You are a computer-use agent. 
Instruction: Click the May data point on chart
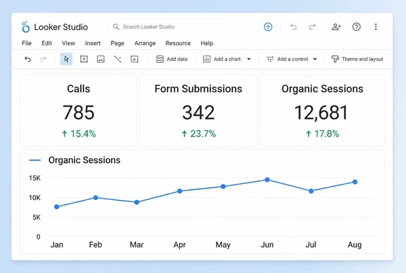(x=223, y=187)
